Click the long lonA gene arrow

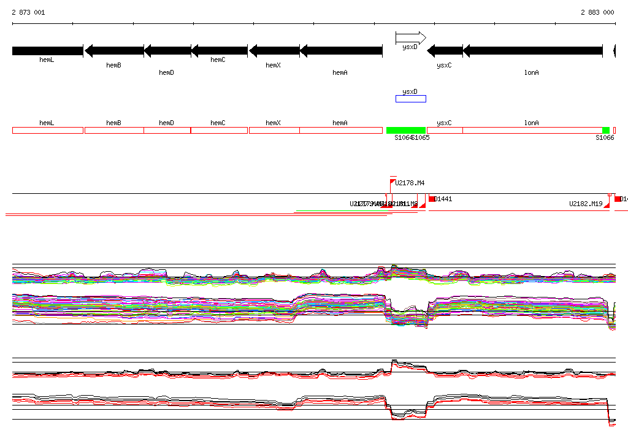tap(532, 50)
